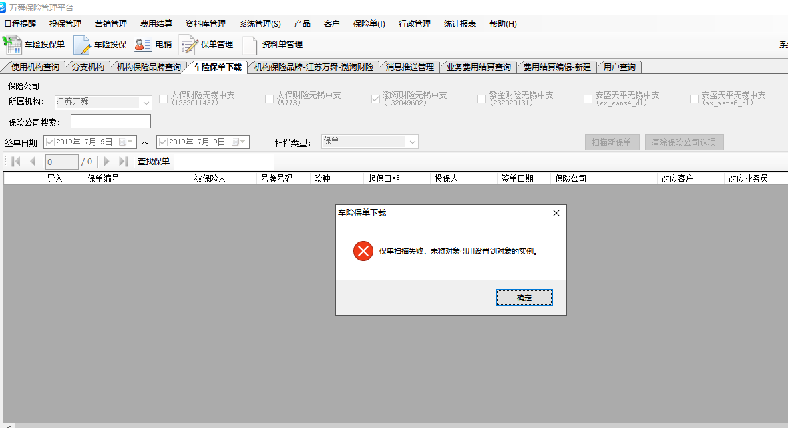
Task: Open the 保险单(I) menu
Action: 369,23
